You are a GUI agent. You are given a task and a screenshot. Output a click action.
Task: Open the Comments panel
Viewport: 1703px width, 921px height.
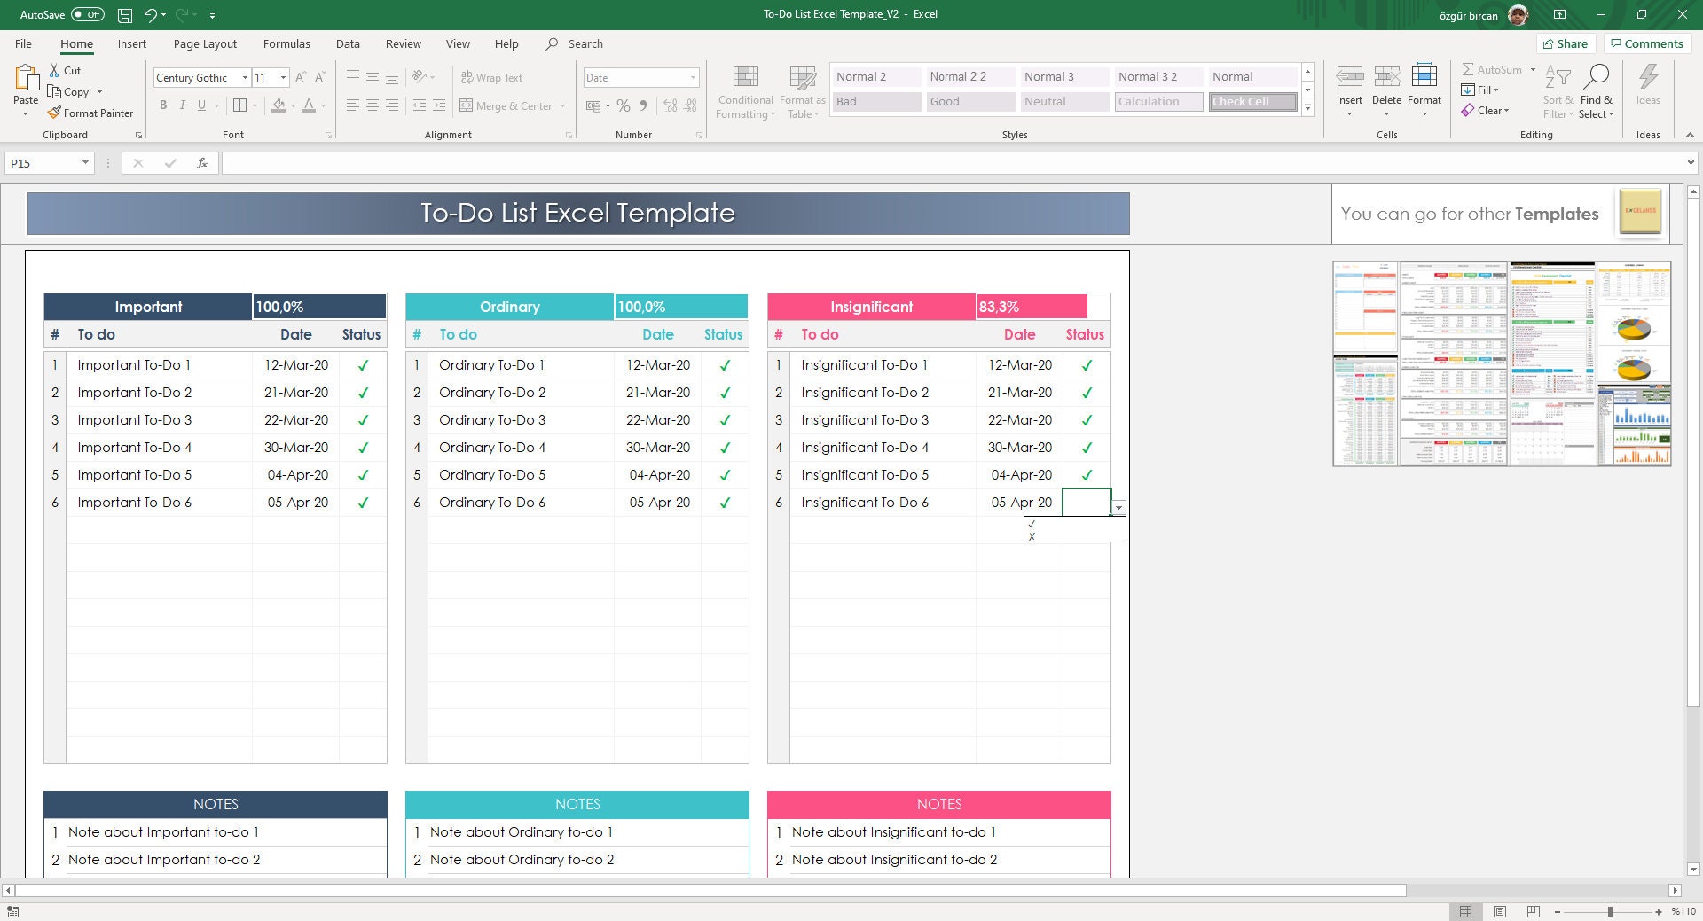pyautogui.click(x=1647, y=43)
